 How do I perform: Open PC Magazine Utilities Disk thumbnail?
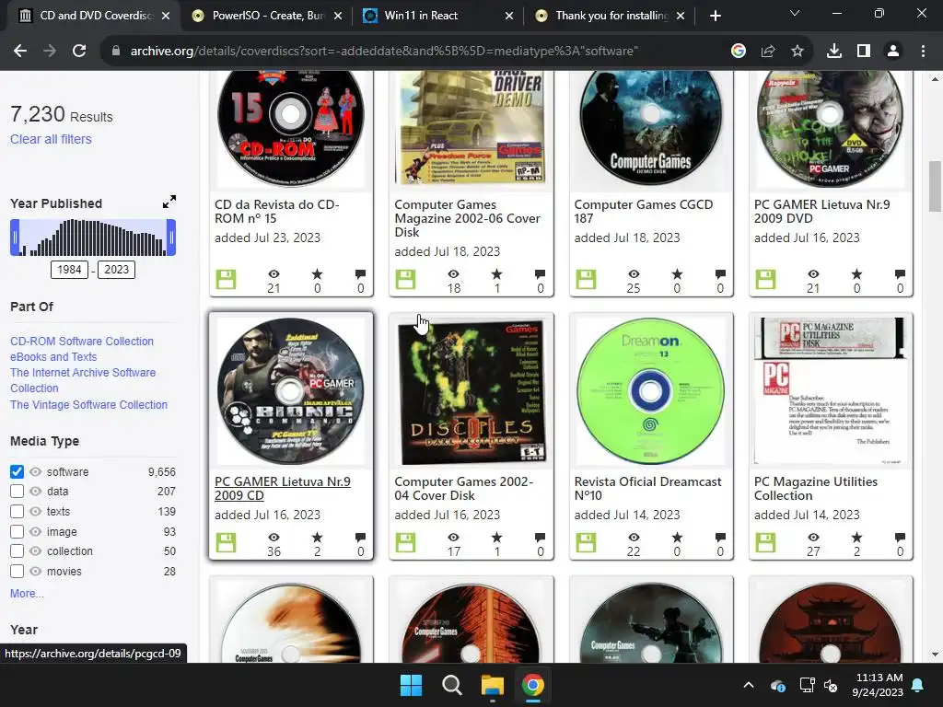tap(831, 391)
